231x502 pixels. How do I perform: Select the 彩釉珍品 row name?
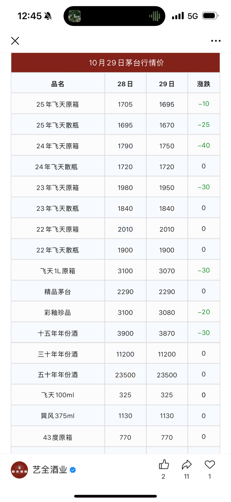[57, 313]
